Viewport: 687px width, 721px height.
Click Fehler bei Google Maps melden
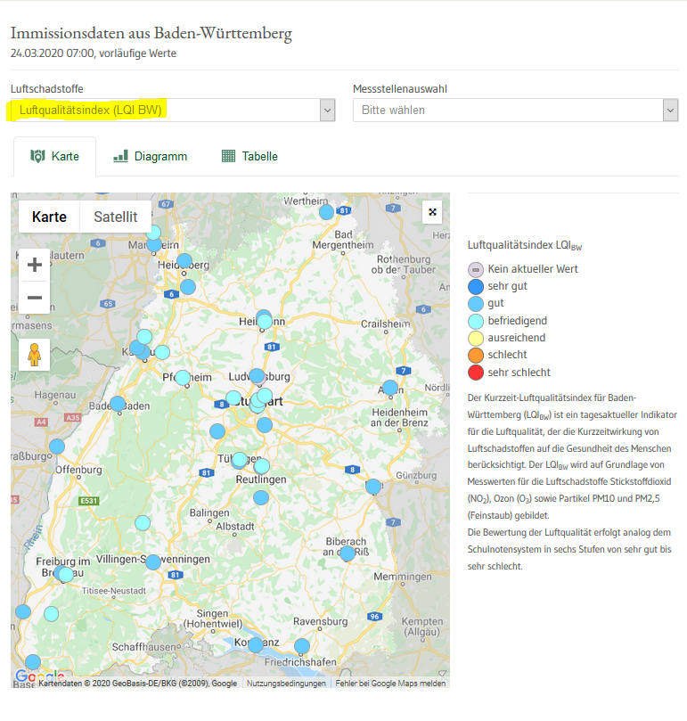390,684
